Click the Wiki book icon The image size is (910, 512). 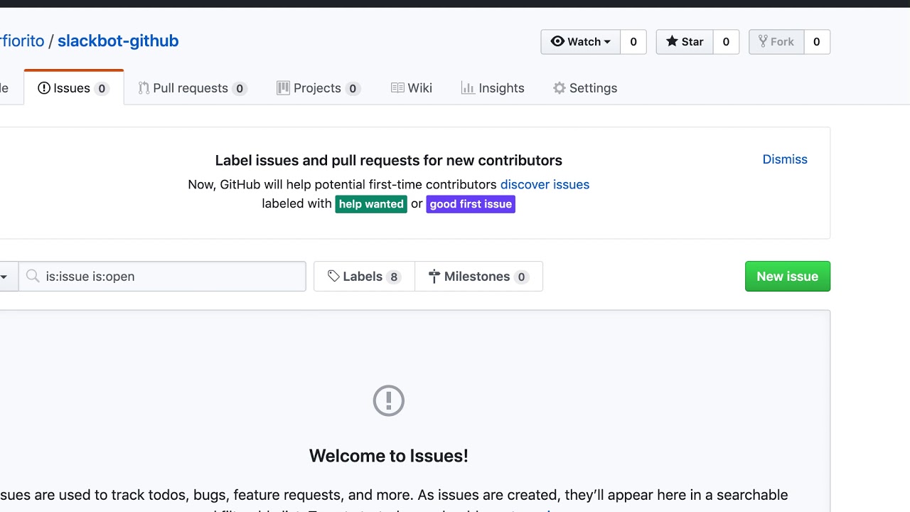[397, 88]
